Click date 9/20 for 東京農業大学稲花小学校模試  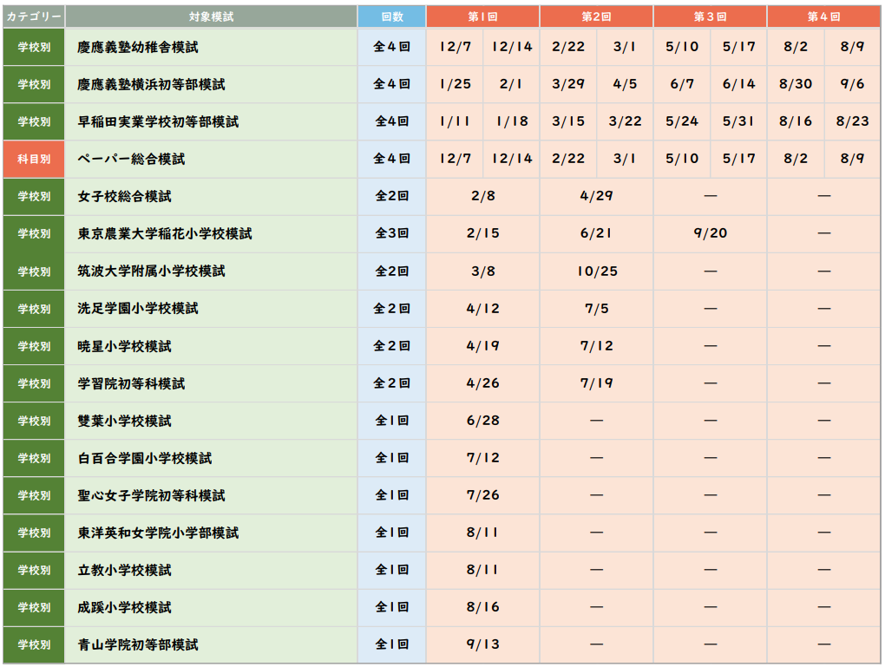click(711, 233)
